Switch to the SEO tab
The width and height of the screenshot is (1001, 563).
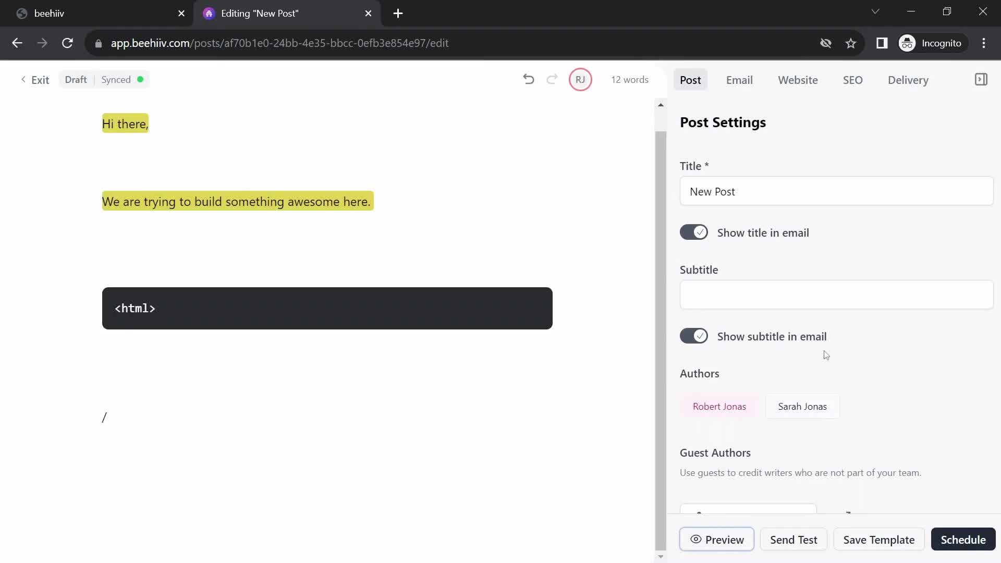(852, 80)
